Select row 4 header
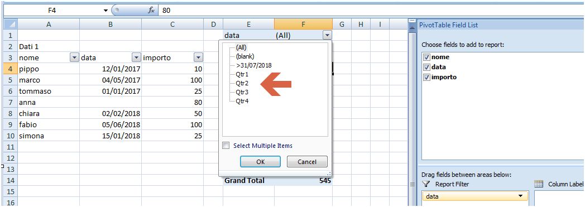Viewport: 585px width, 207px height. (11, 69)
